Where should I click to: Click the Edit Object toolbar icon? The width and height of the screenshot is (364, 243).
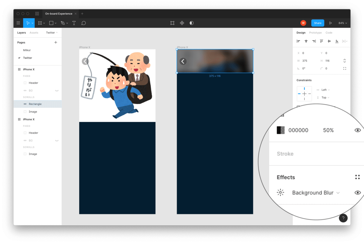point(172,23)
